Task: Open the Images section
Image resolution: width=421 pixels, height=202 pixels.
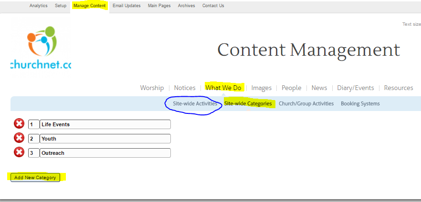Action: pyautogui.click(x=261, y=88)
